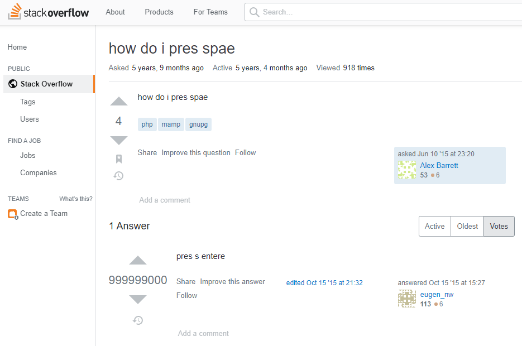Click the Search input field
The image size is (522, 346).
point(383,12)
